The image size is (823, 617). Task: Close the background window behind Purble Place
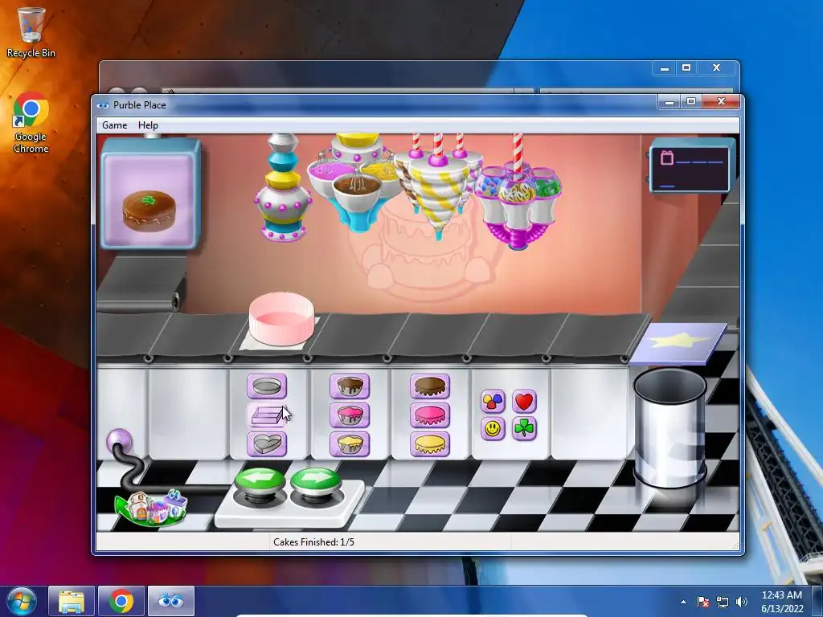[716, 67]
